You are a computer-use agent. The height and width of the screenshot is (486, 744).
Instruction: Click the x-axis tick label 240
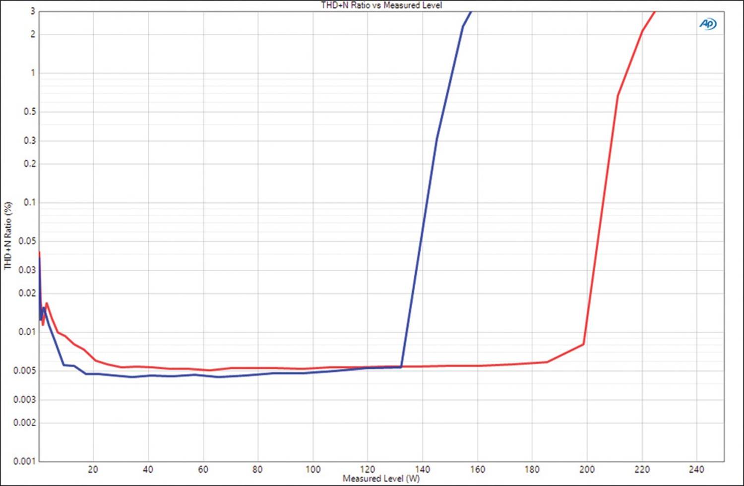click(696, 469)
